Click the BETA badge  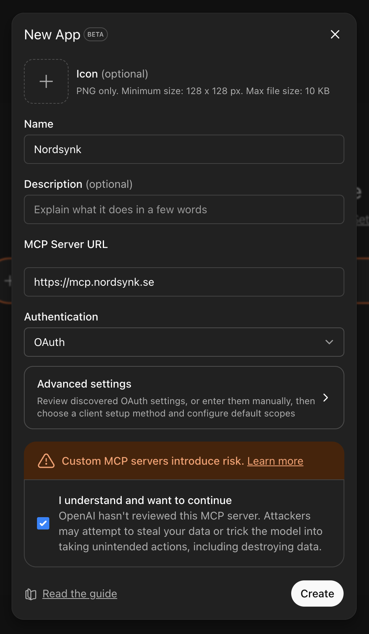(96, 34)
